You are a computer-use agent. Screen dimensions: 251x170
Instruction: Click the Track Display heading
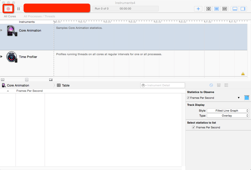pyautogui.click(x=196, y=105)
